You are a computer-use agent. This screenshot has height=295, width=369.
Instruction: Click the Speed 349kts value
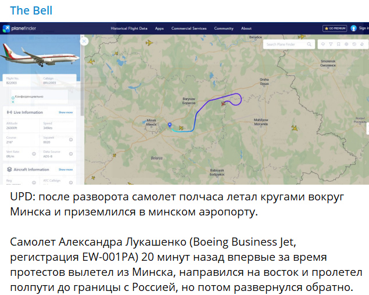(48, 128)
